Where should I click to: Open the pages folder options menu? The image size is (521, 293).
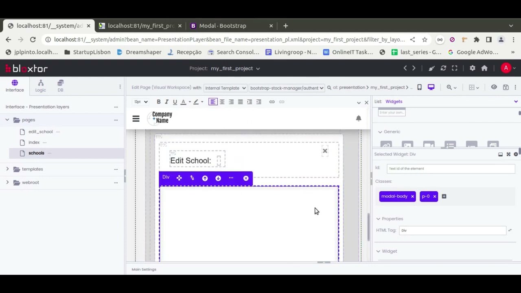tap(116, 120)
